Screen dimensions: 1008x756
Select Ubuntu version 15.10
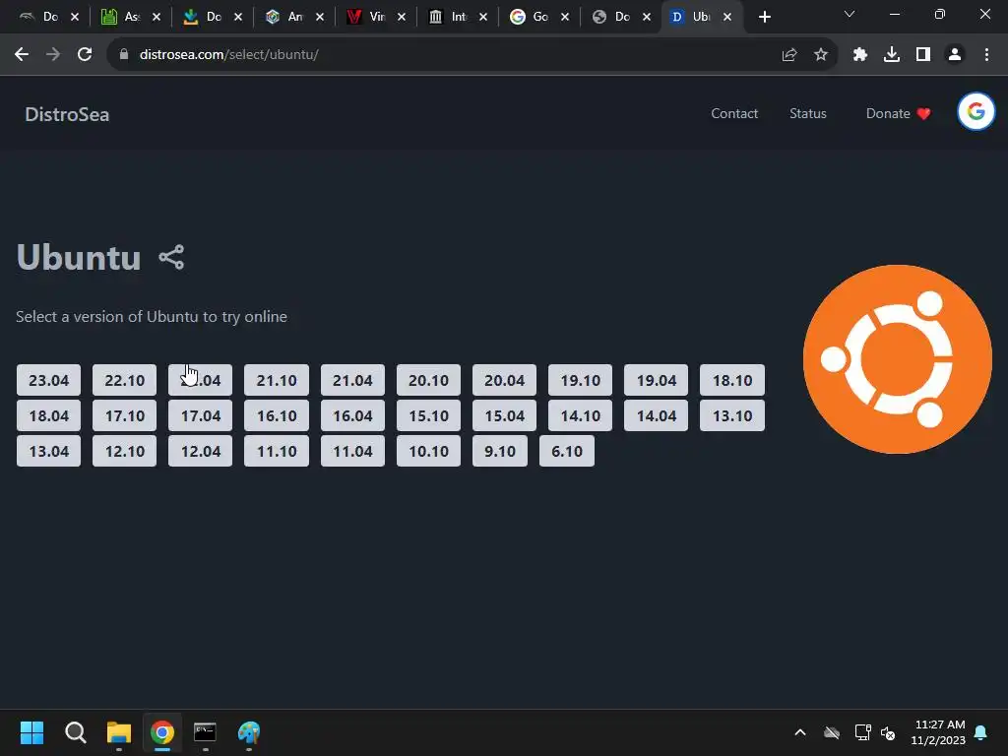(x=428, y=415)
